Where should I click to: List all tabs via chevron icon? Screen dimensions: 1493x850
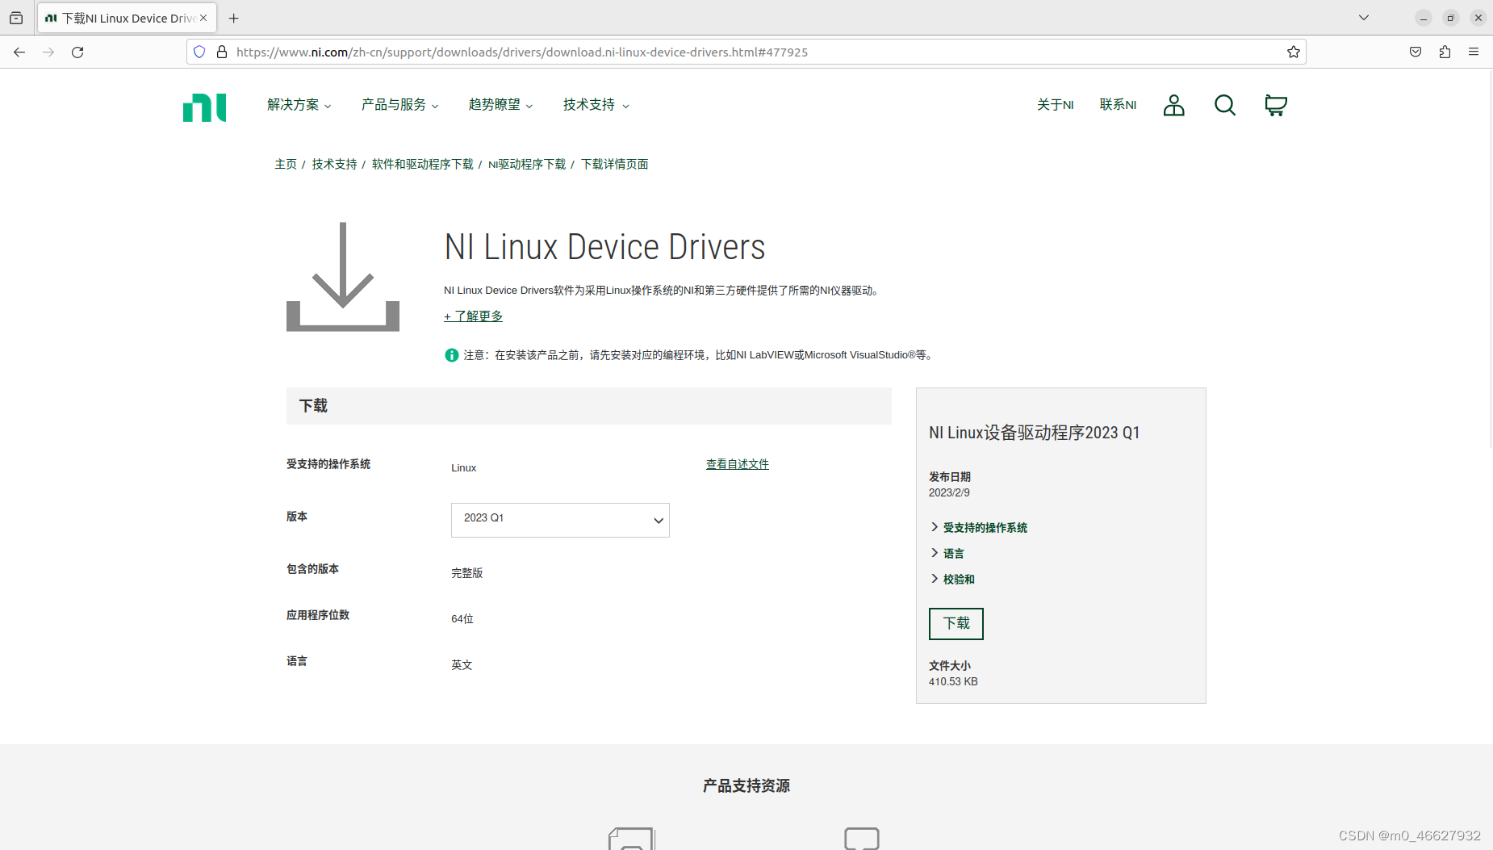[1364, 18]
